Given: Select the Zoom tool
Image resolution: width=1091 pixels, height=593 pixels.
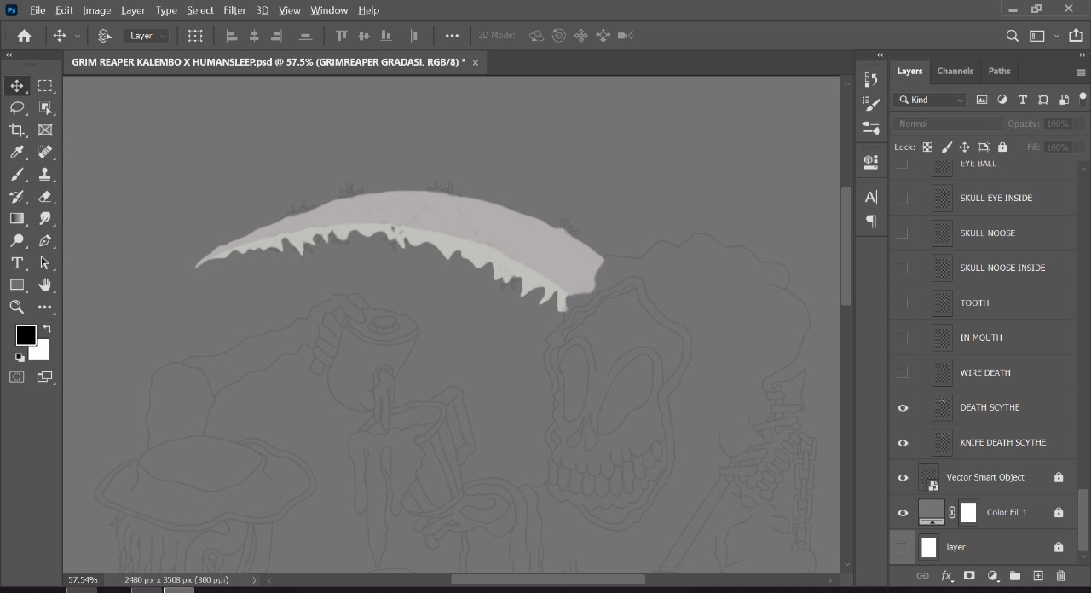Looking at the screenshot, I should pyautogui.click(x=17, y=307).
